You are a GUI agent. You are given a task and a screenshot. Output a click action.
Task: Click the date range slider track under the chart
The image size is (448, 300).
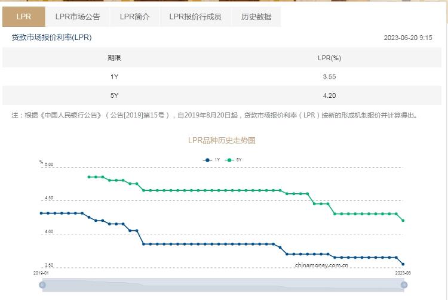[x=223, y=285]
